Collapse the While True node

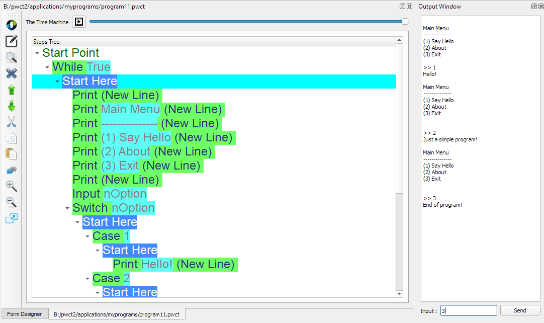pyautogui.click(x=47, y=66)
